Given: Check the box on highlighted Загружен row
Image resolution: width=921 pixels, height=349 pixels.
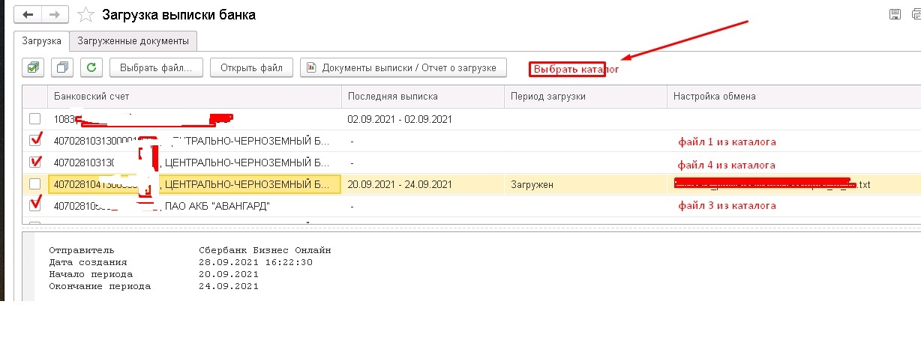Looking at the screenshot, I should click(x=35, y=184).
